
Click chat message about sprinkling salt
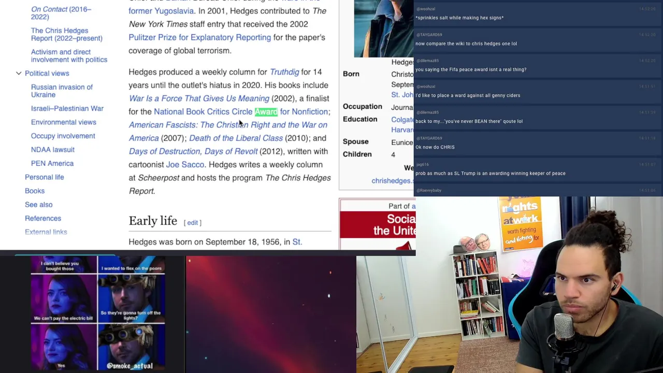[459, 18]
